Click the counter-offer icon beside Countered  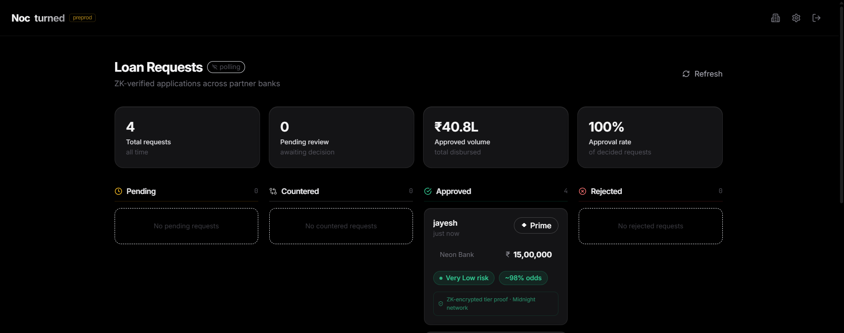(x=273, y=191)
